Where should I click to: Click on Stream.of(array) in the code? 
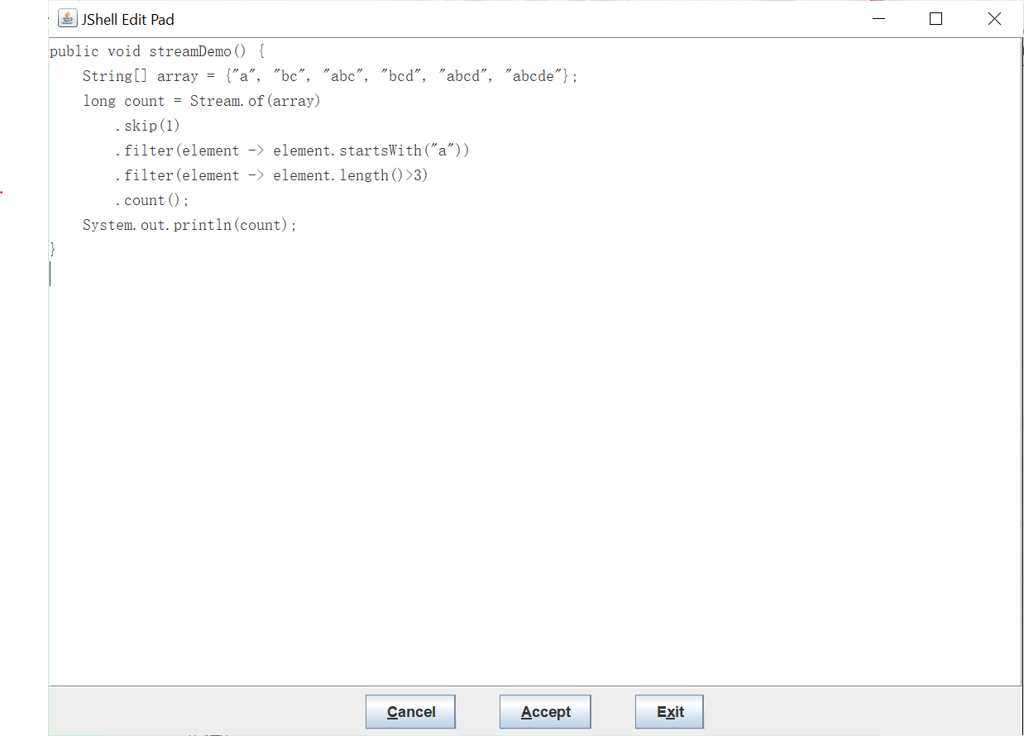(x=255, y=101)
